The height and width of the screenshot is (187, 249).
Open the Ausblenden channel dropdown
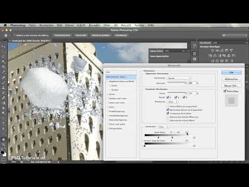click(163, 127)
